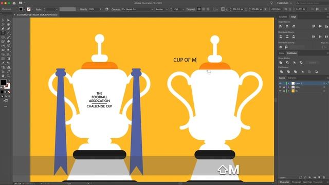Click the stroke swatch in control bar

point(29,9)
